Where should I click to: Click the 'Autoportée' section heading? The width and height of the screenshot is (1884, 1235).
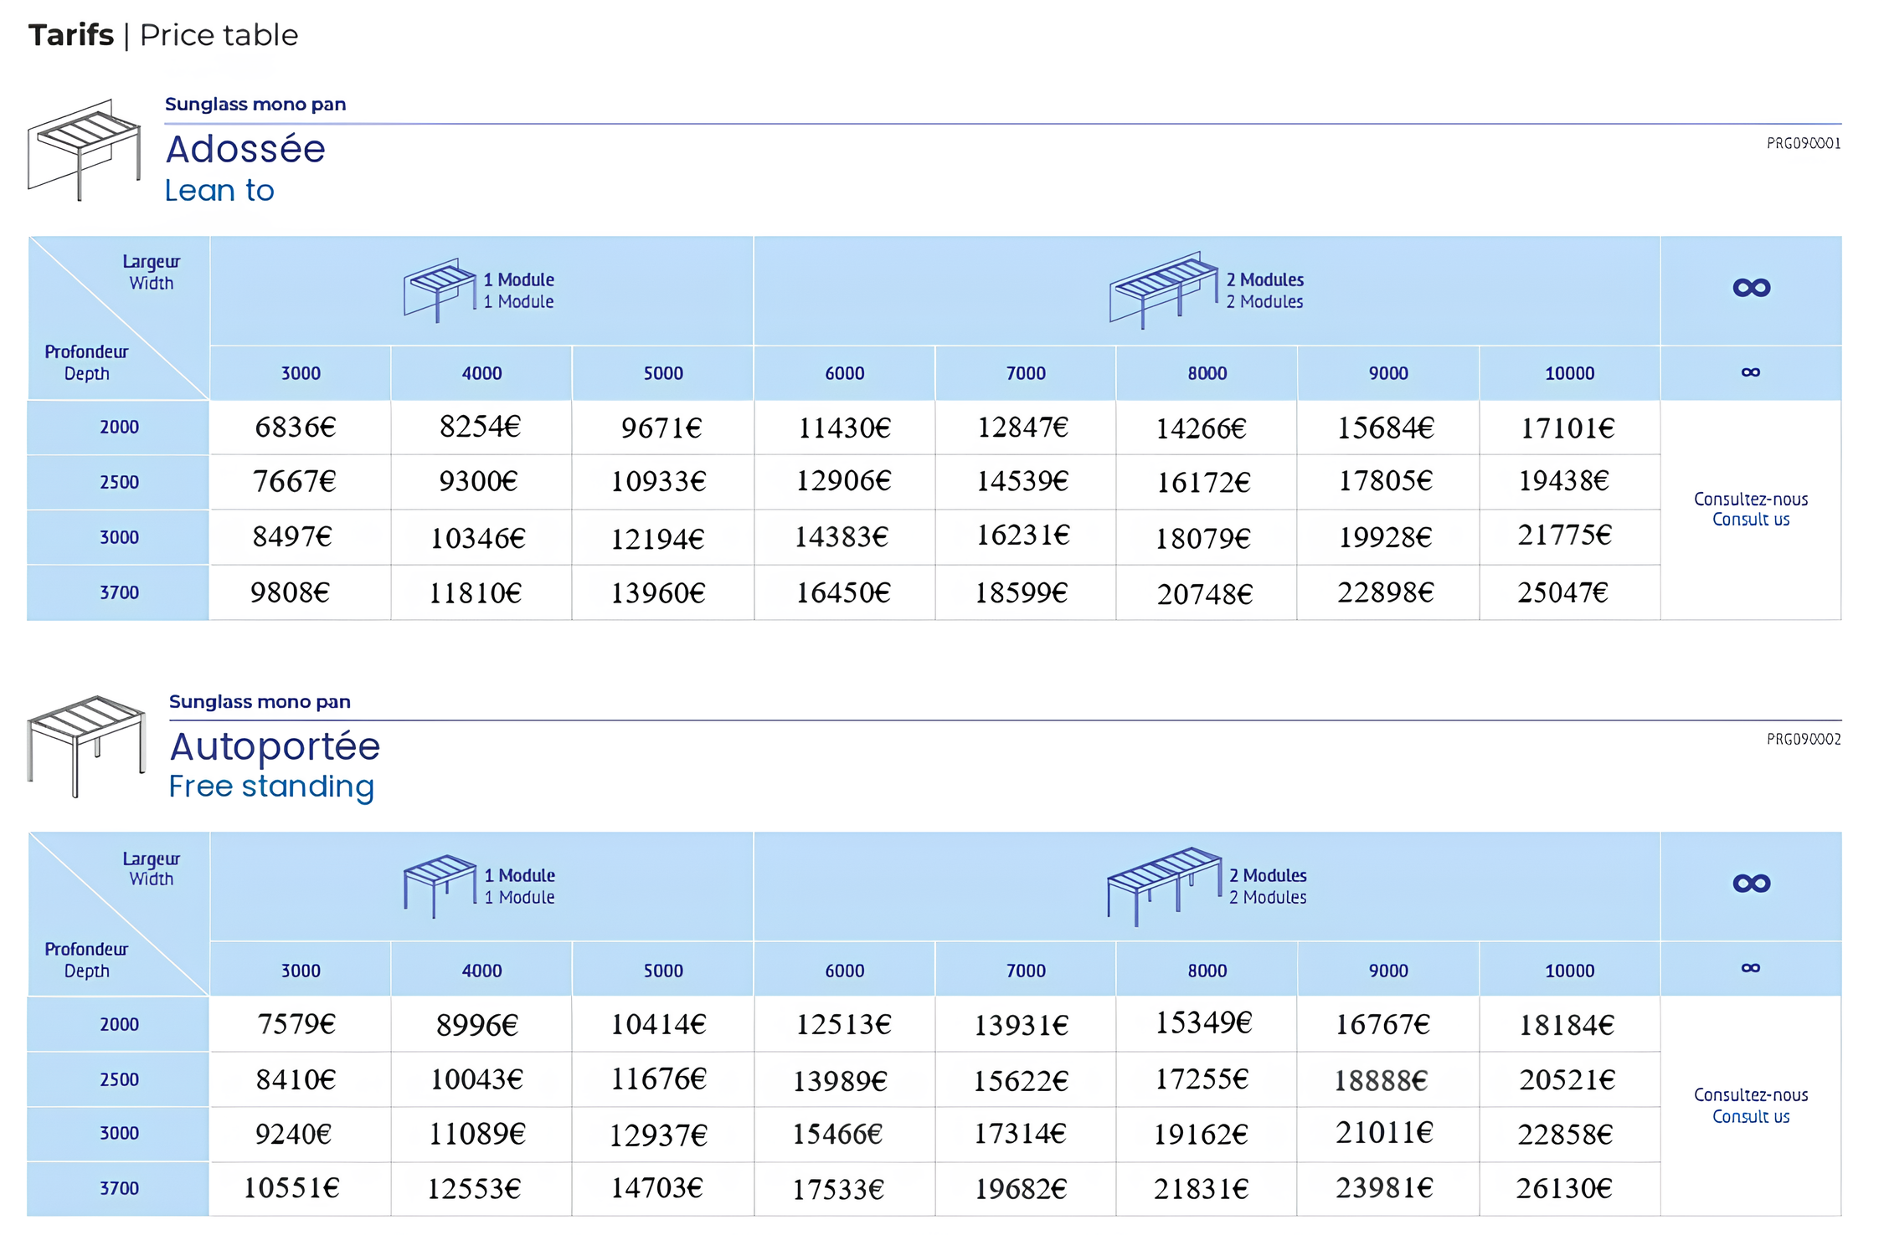click(x=275, y=746)
